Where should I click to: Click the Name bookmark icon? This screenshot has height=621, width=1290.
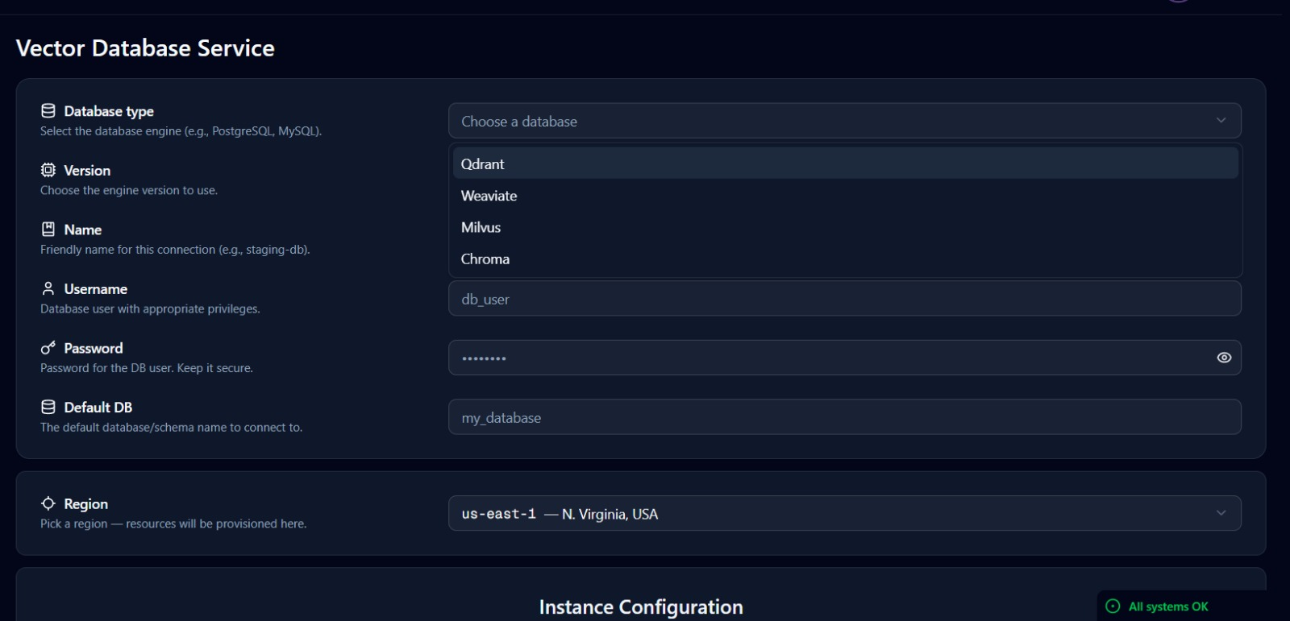[48, 230]
